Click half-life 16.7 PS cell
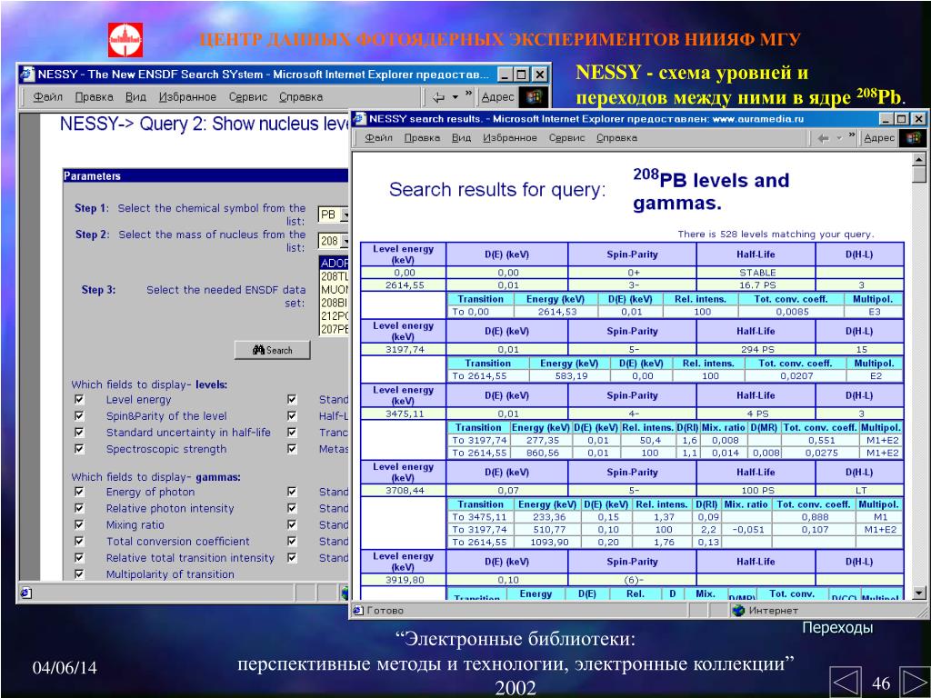The height and width of the screenshot is (698, 931). pos(756,285)
